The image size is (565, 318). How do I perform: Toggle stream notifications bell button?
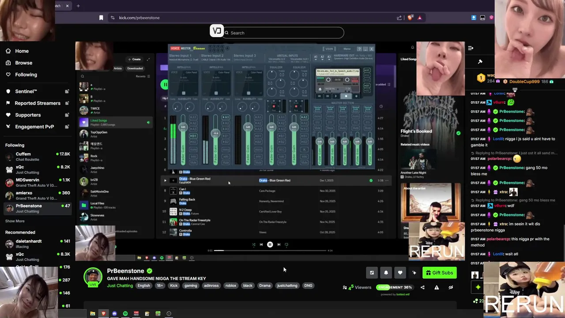tap(386, 273)
